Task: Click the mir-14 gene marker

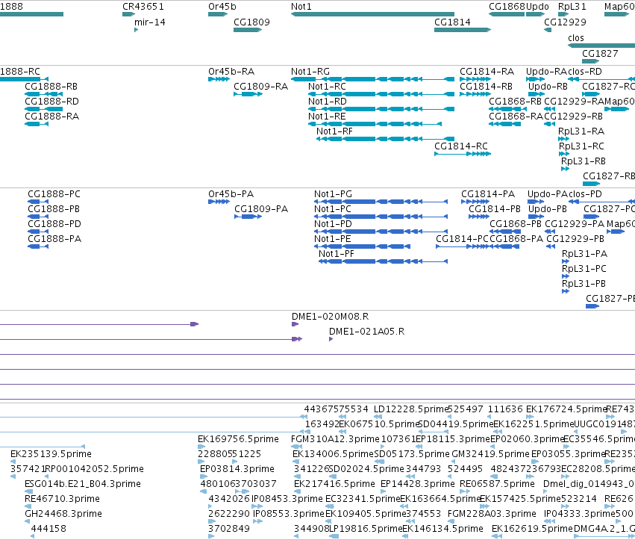Action: 136,30
